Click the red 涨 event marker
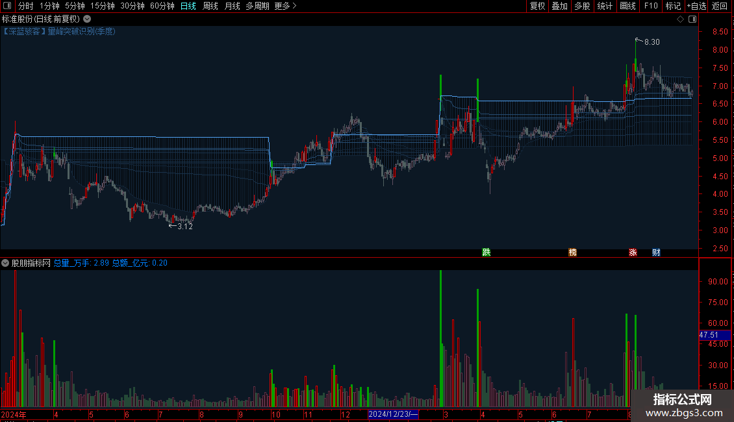Image resolution: width=734 pixels, height=422 pixels. pyautogui.click(x=633, y=252)
